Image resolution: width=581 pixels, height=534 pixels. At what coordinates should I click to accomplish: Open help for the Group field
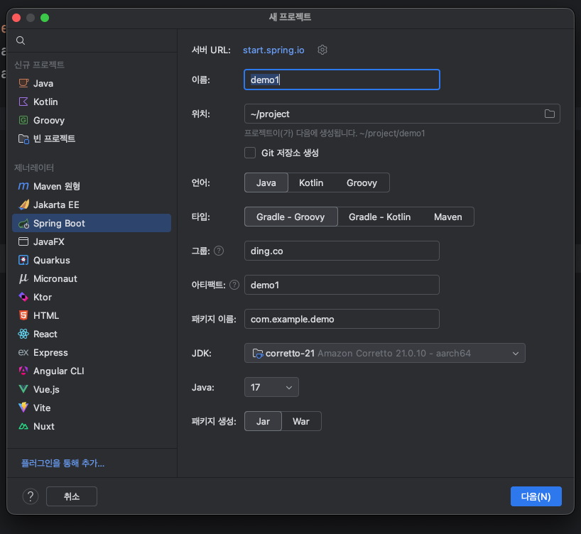coord(219,251)
